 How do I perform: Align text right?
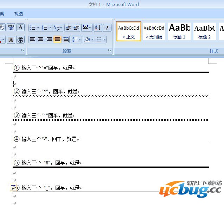tap(49, 40)
